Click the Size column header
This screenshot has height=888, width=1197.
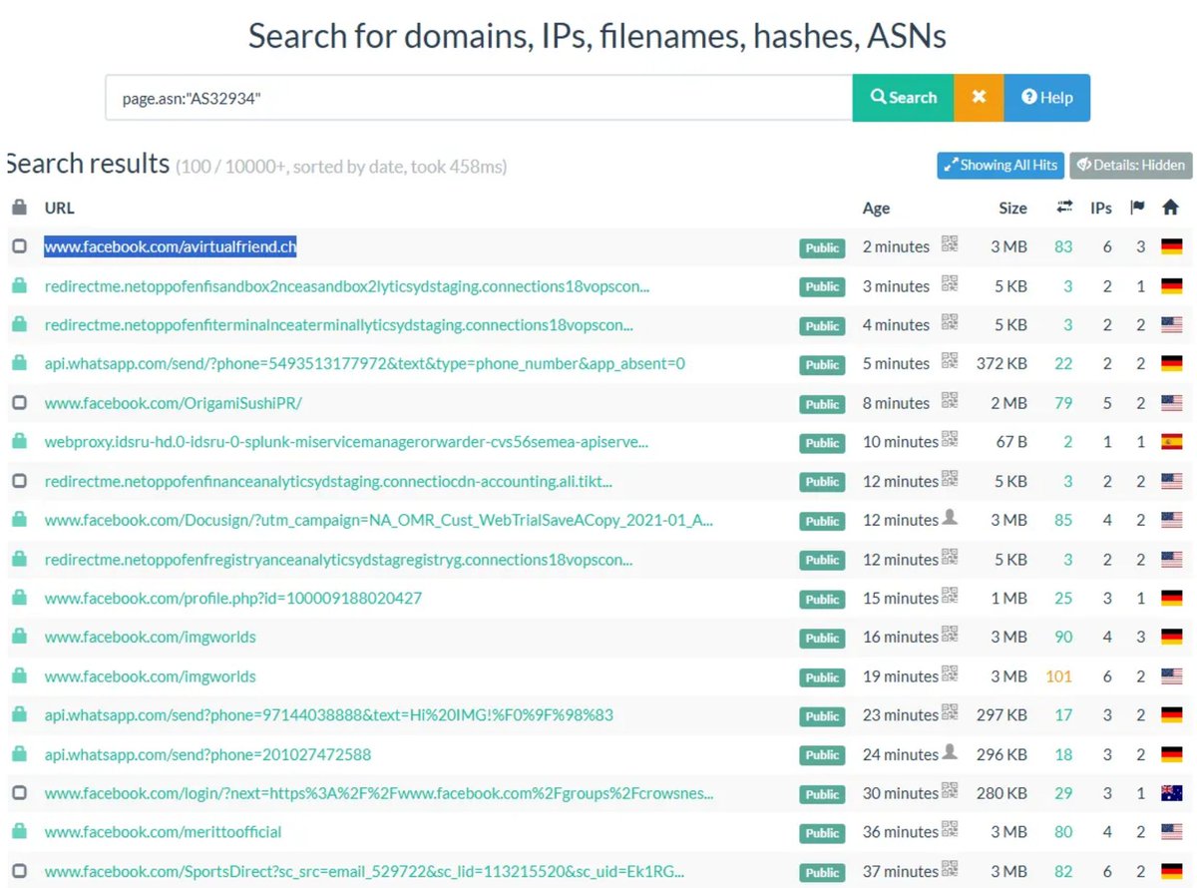click(x=1012, y=208)
